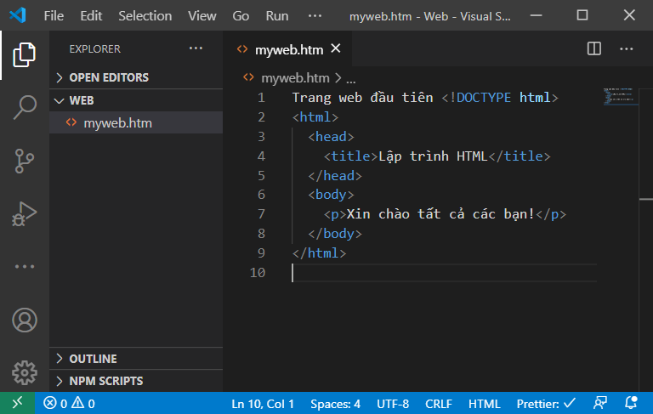Click the text 'Xin chào tất cả các bạn!'
Image resolution: width=653 pixels, height=414 pixels.
coord(440,214)
